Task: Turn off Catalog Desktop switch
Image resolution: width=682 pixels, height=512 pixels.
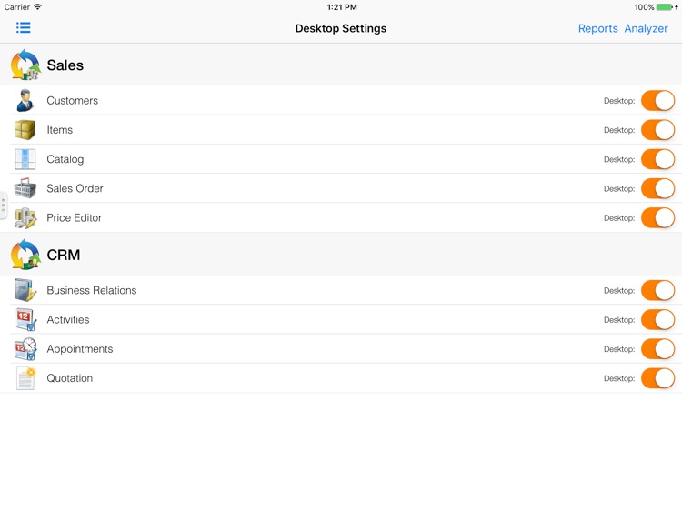Action: coord(657,159)
